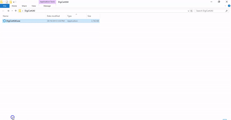Click the folder icon in address bar

[20, 11]
